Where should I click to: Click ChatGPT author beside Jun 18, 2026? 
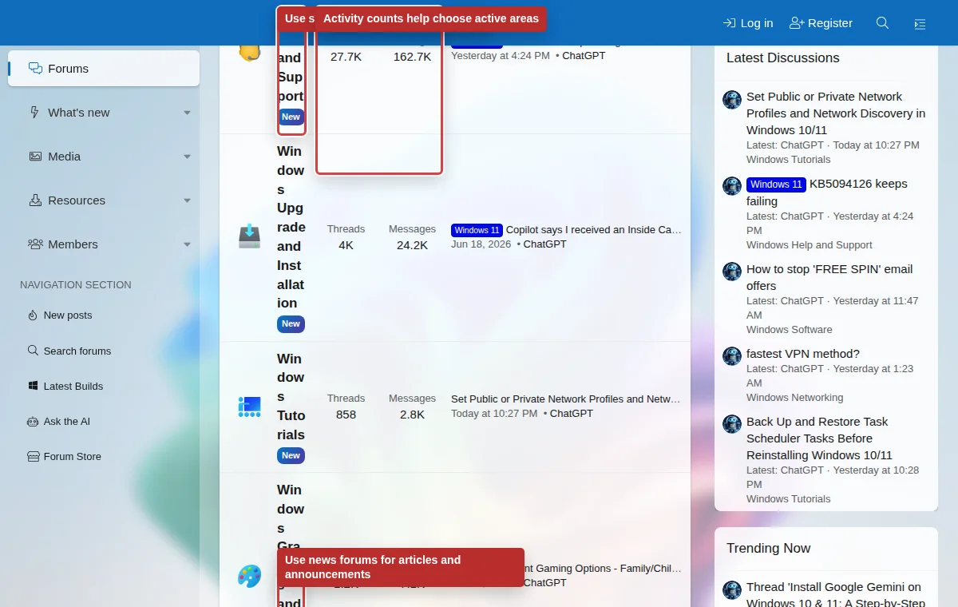544,244
